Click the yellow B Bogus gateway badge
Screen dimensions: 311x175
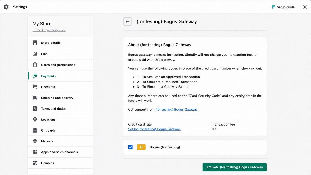(141, 147)
